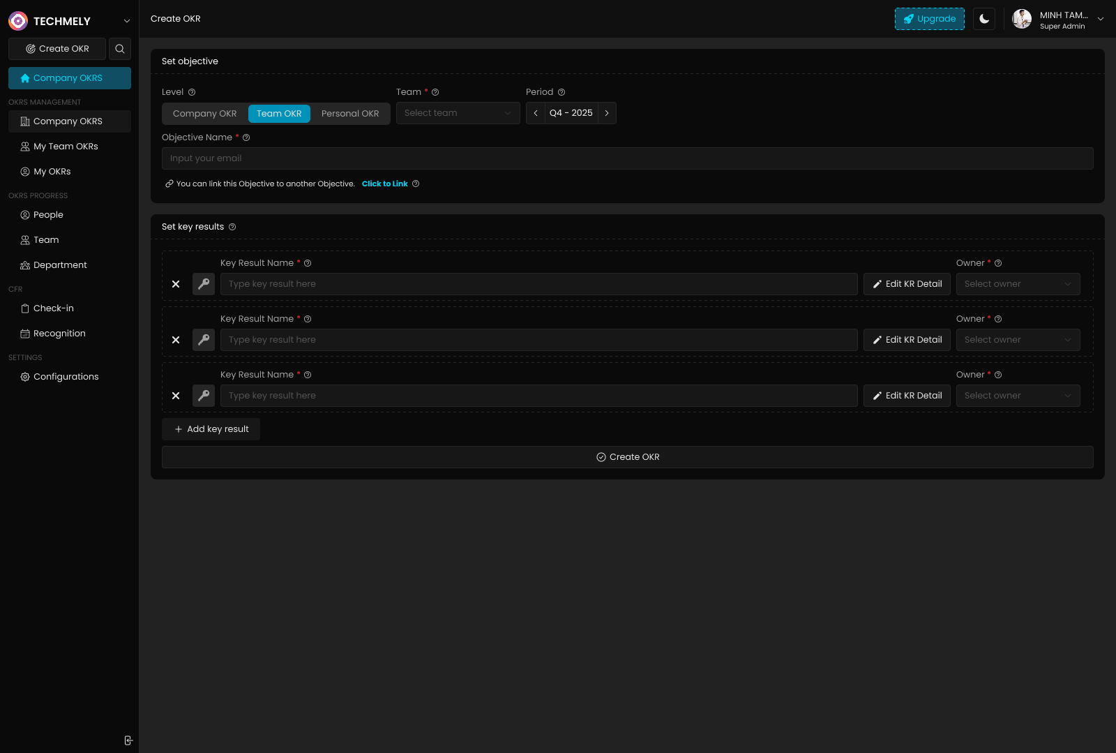
Task: Click the Techmely logo icon
Action: pyautogui.click(x=18, y=21)
